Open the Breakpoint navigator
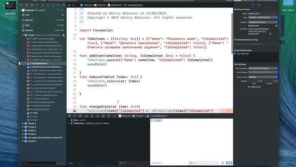This screenshot has height=167, width=296. pos(58,5)
